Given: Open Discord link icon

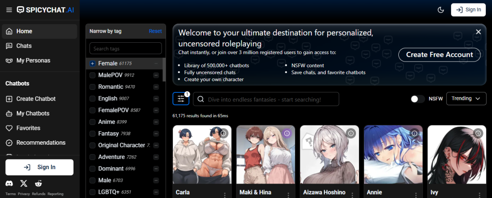Looking at the screenshot, I should (x=10, y=184).
